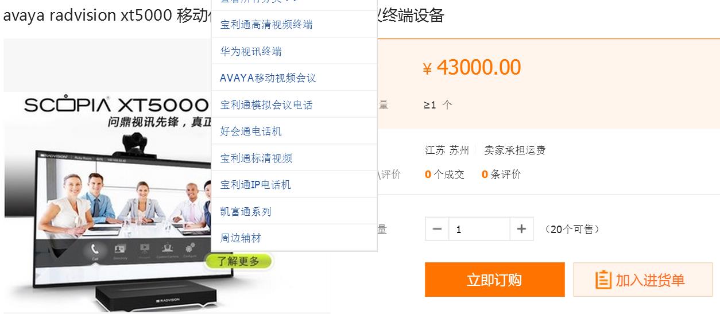This screenshot has height=314, width=720.
Task: Open AVAYA移动视频会议 category
Action: [268, 78]
